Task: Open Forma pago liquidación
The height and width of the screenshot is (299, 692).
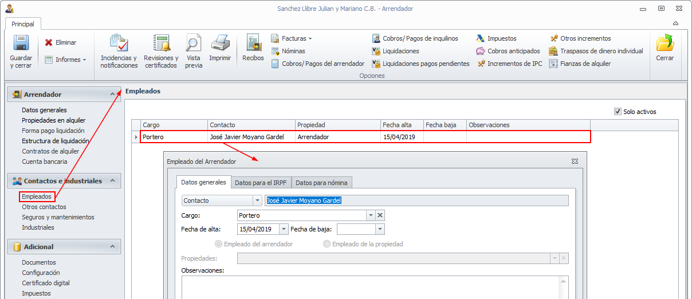Action: pos(53,131)
